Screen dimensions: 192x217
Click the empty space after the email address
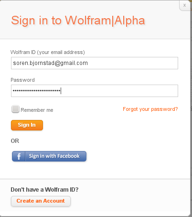132,63
